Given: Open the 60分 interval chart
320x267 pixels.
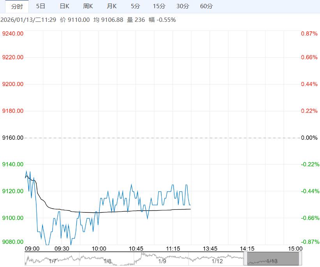Looking at the screenshot, I should (206, 6).
